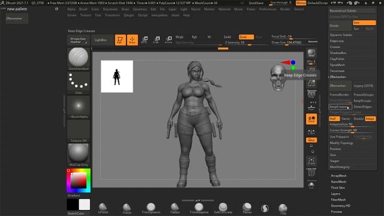Expand the FiberMesh subpalette
This screenshot has width=384, height=216.
338,200
